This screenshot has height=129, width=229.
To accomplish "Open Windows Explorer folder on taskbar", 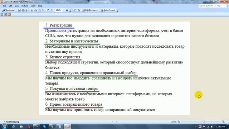I will click(21, 126).
